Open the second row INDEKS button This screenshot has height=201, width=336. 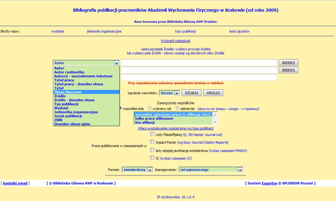coord(288,70)
